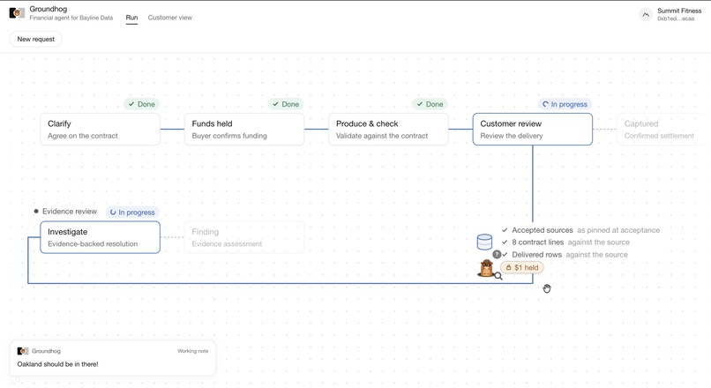711x388 pixels.
Task: Click the checkmark beside 8 contract lines
Action: coord(505,242)
